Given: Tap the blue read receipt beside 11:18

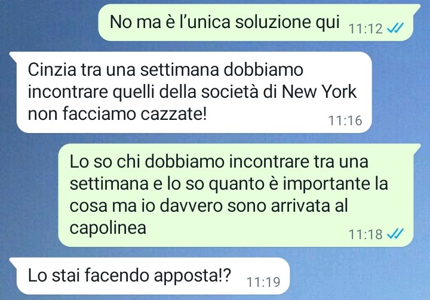Looking at the screenshot, I should tap(395, 234).
